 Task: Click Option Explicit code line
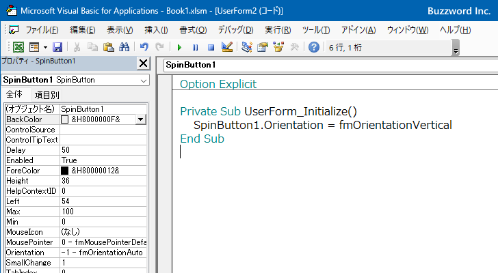[218, 84]
